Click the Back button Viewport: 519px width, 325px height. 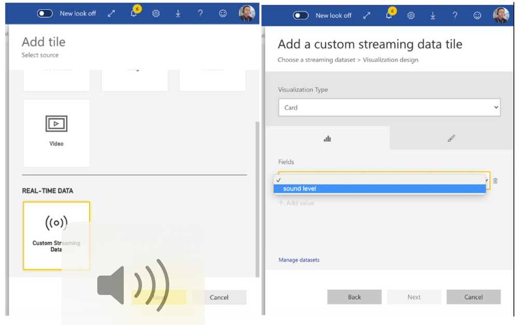(354, 297)
